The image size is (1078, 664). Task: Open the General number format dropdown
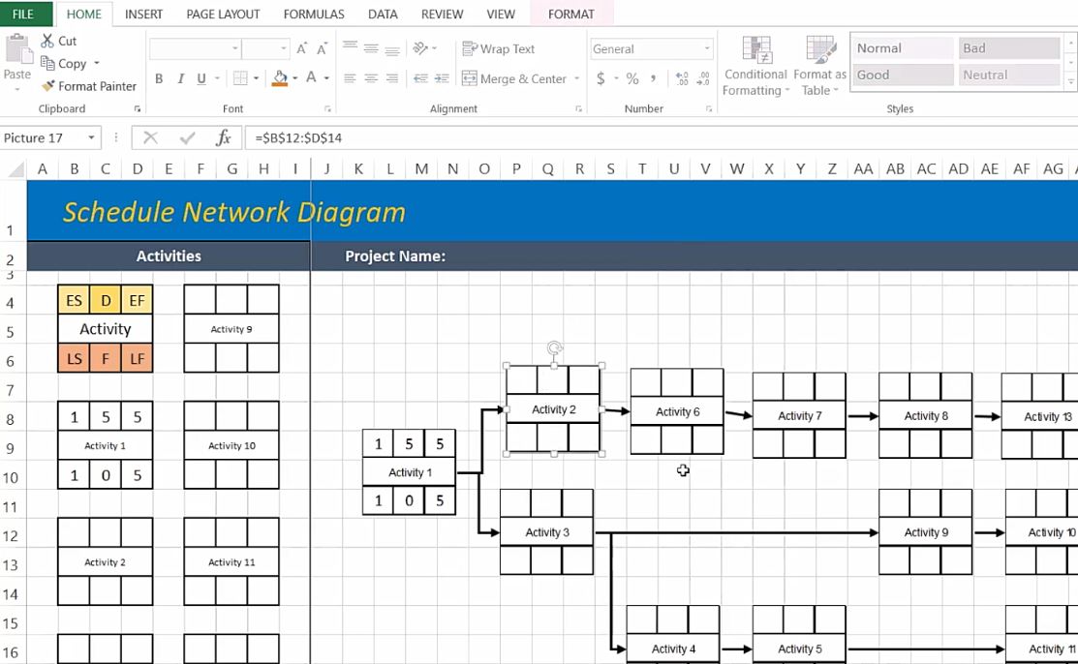point(707,48)
